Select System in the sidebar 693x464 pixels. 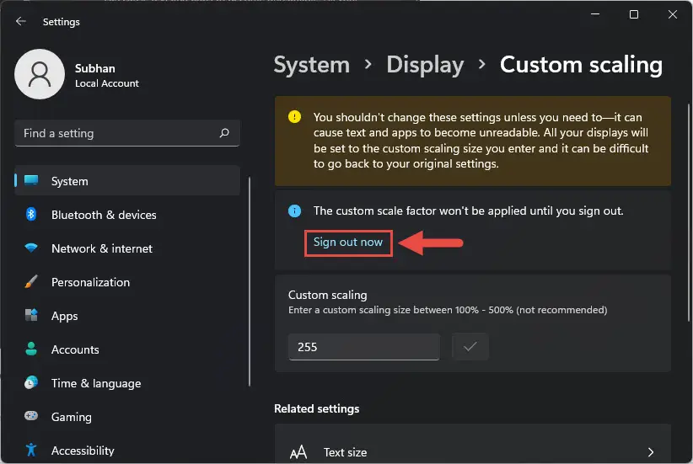click(x=127, y=181)
